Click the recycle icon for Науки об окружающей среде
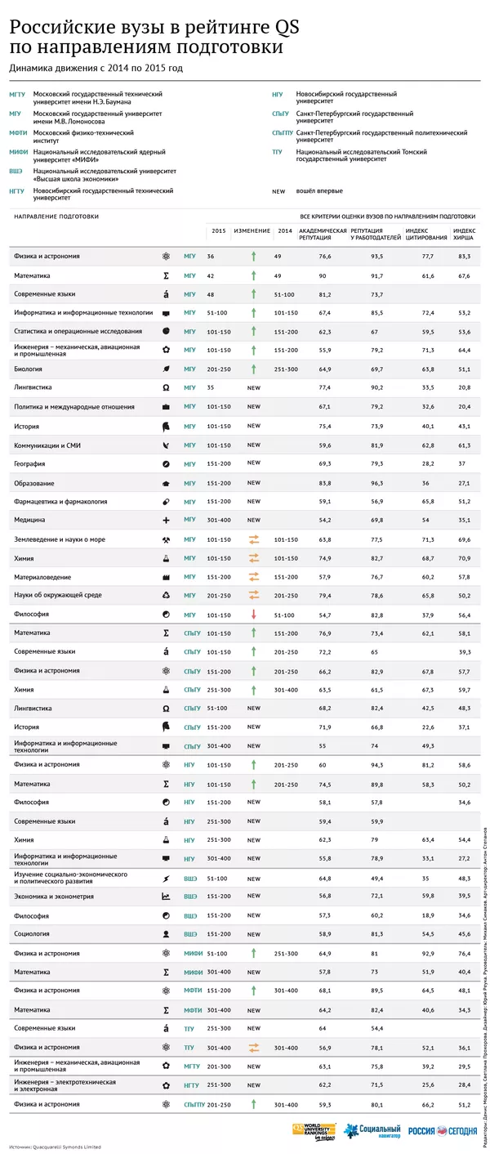The image size is (490, 1154). click(x=166, y=597)
